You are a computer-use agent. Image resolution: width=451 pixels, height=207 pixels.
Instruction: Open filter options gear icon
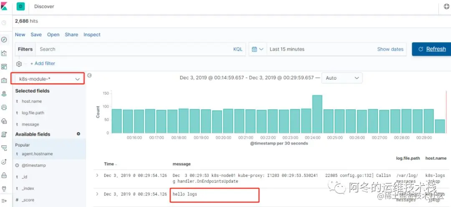click(19, 64)
